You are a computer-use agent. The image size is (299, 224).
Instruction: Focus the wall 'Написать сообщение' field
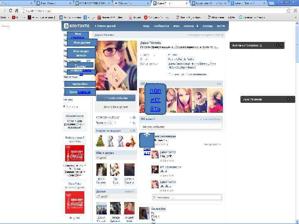181,127
